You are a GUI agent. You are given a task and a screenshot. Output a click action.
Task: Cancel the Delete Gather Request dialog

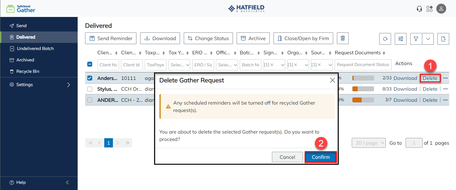point(287,157)
